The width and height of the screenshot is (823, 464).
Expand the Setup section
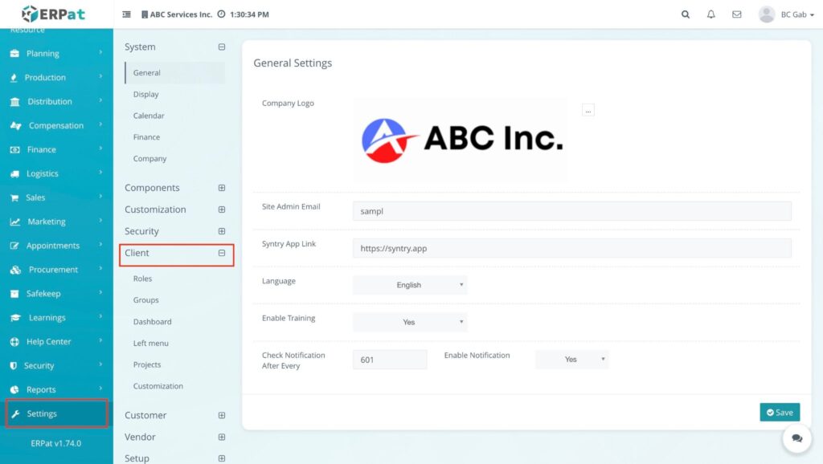click(x=222, y=458)
